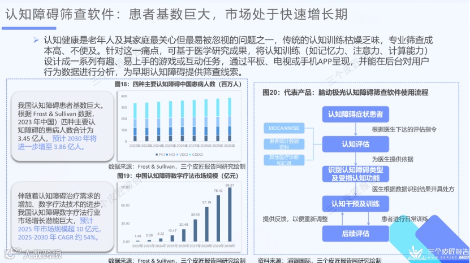470x263 pixels.
Task: Click the 400 y-axis label in 图18
Action: tap(124, 97)
